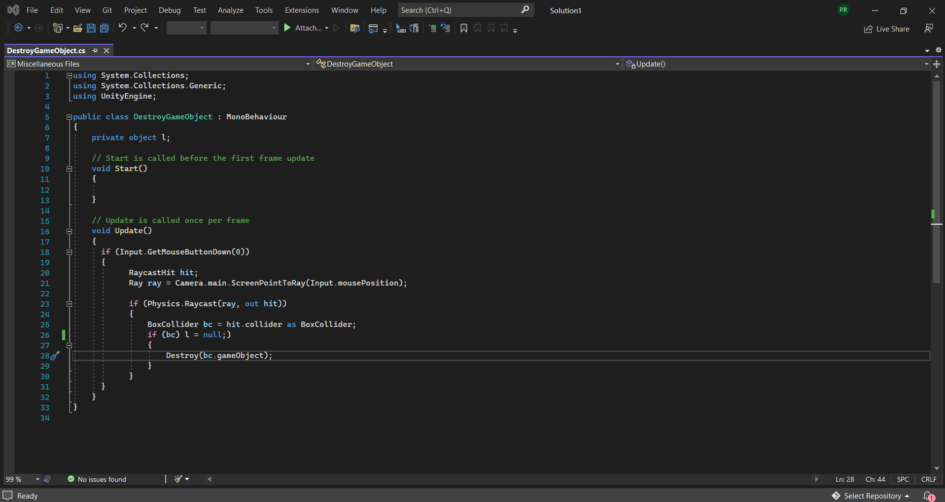Click the Live Share icon button
The height and width of the screenshot is (502, 945).
(x=887, y=29)
